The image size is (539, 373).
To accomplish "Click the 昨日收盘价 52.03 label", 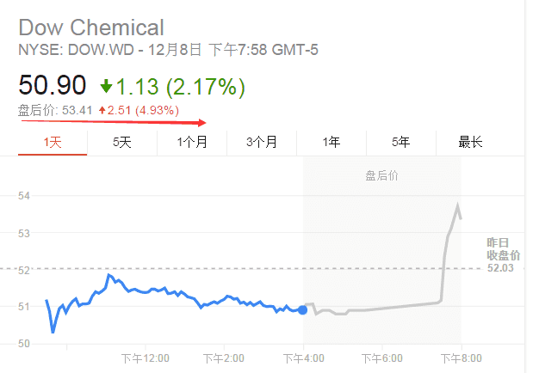I will pyautogui.click(x=503, y=255).
